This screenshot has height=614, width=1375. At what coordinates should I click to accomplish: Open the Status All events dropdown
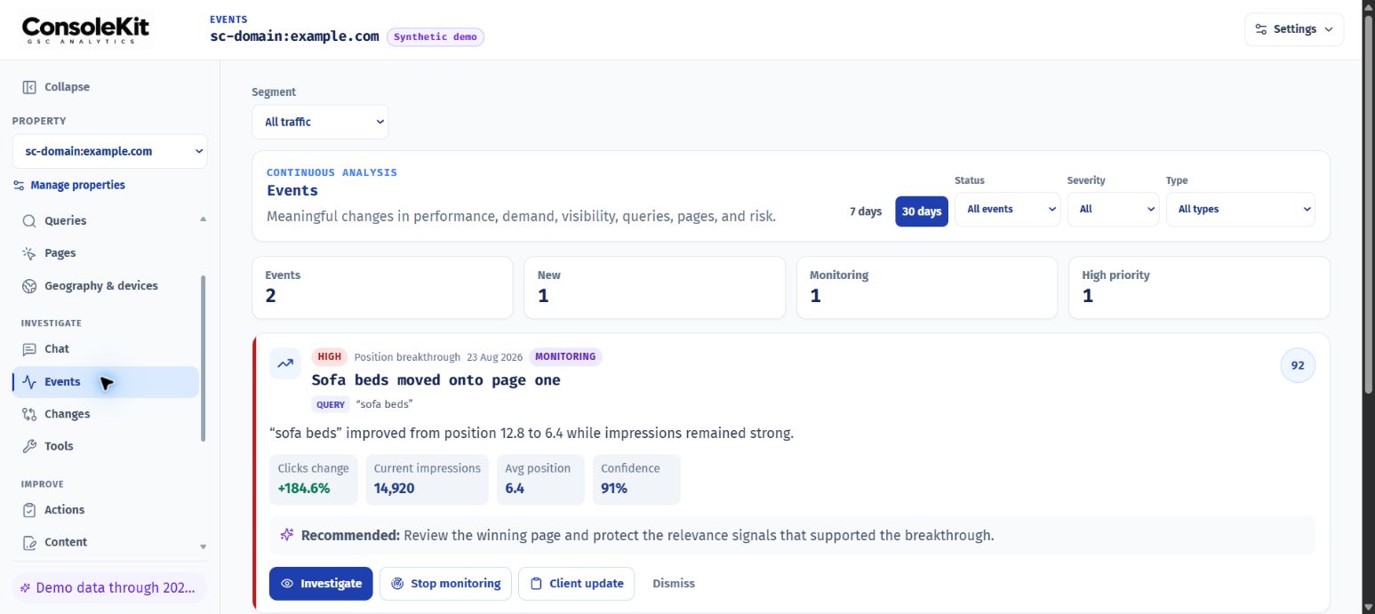pos(1007,209)
